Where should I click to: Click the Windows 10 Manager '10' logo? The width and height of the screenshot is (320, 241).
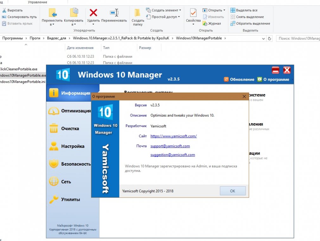63,75
